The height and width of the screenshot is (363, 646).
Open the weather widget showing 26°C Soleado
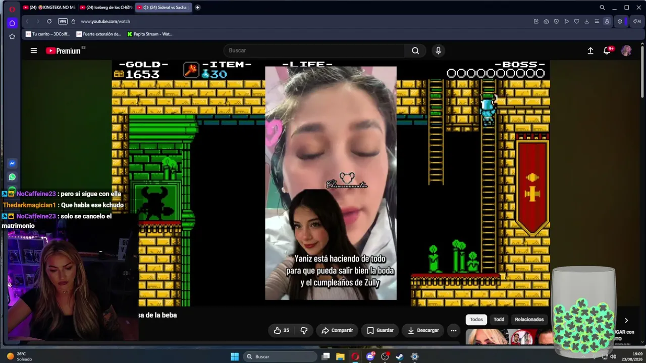(19, 356)
